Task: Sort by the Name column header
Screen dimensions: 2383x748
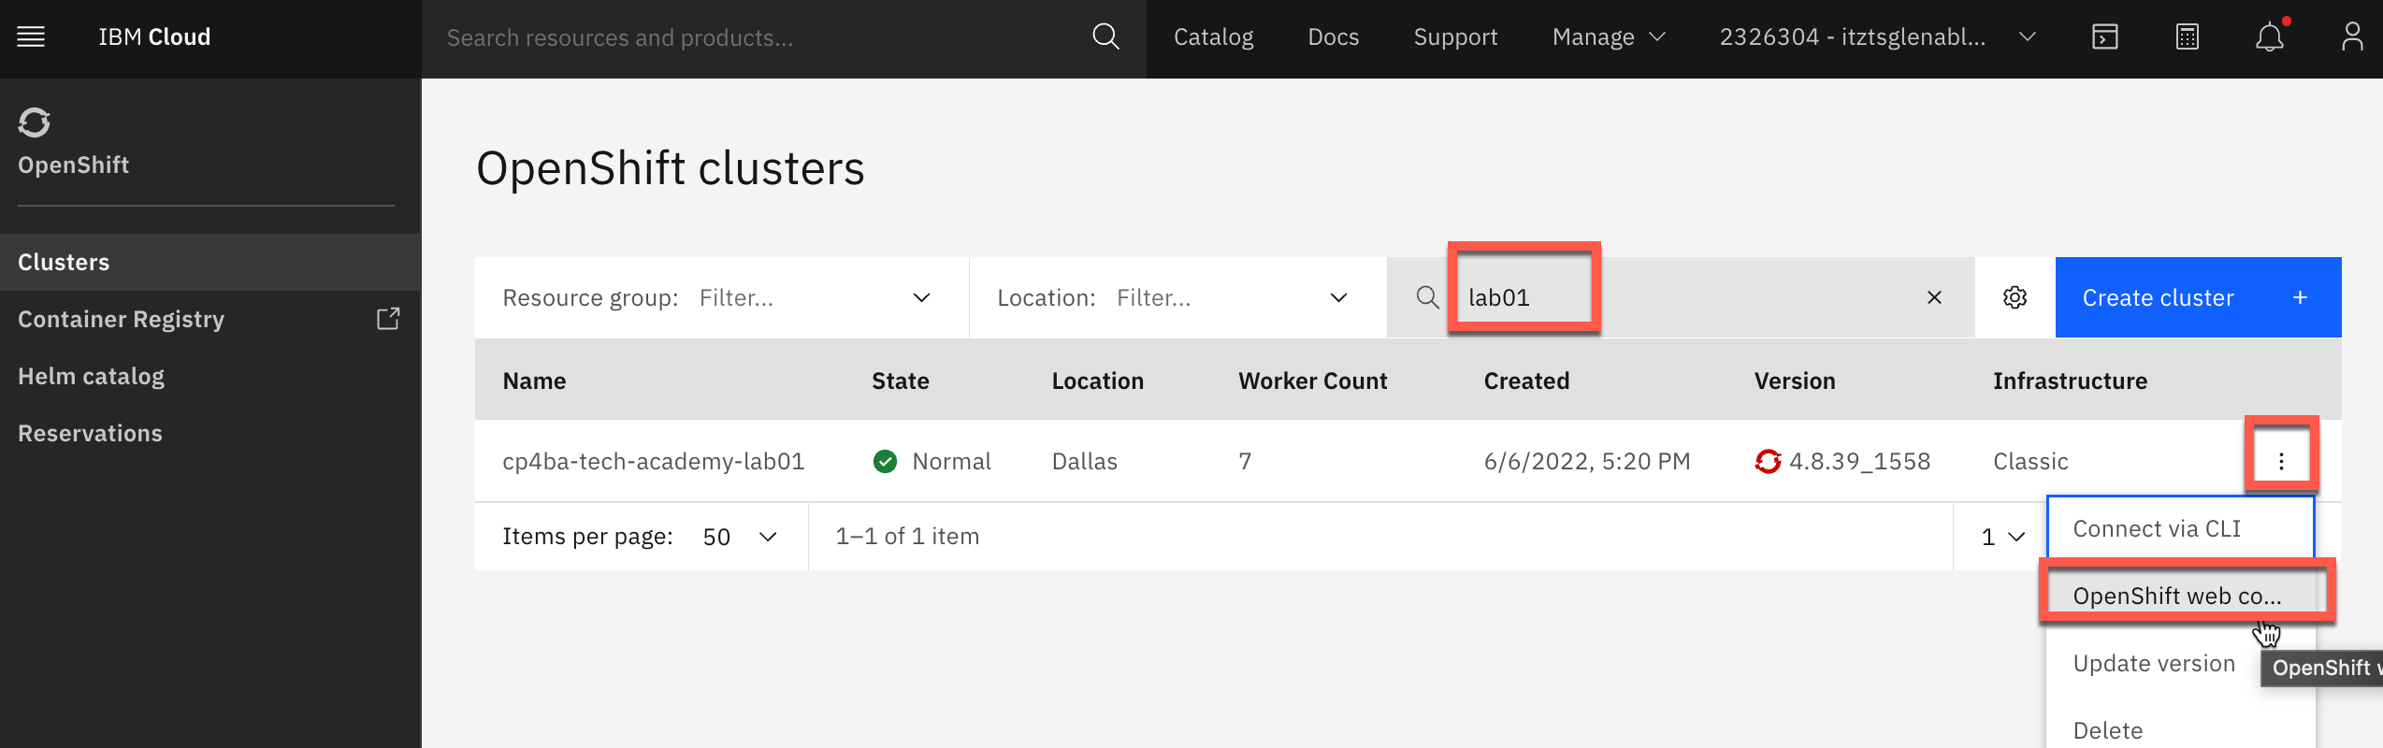Action: 534,381
